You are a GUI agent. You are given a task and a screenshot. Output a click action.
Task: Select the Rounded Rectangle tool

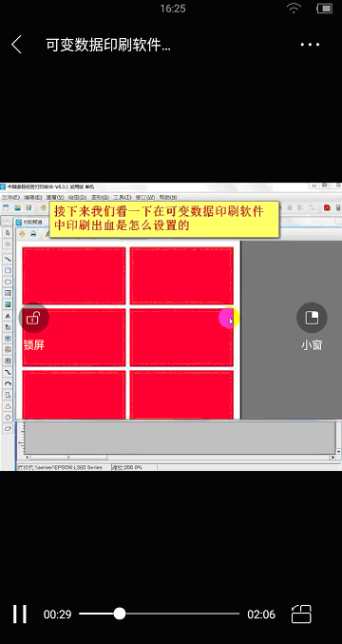click(8, 271)
